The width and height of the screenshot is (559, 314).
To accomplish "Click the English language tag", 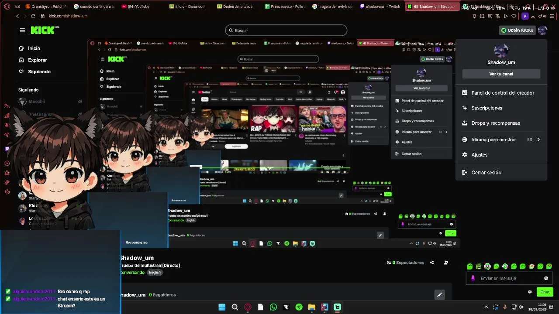I will pyautogui.click(x=155, y=272).
